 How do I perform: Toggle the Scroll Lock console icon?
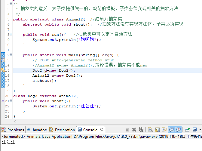pos(157,130)
